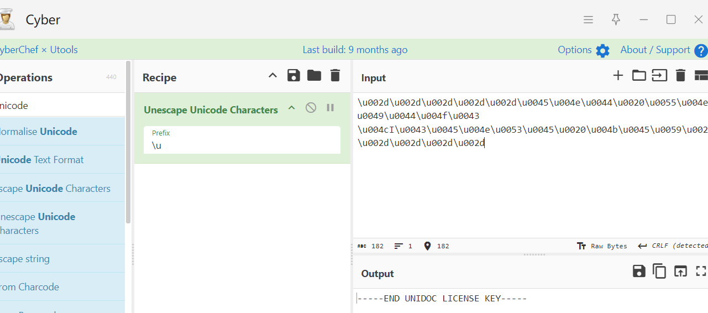This screenshot has height=313, width=708.
Task: Collapse the Unescape Unicode Characters operation
Action: coord(292,108)
